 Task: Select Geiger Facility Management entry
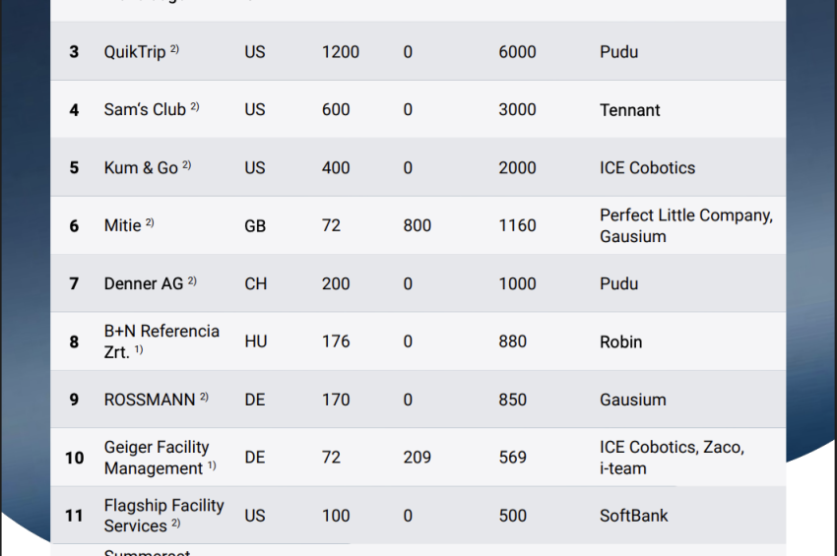(157, 458)
